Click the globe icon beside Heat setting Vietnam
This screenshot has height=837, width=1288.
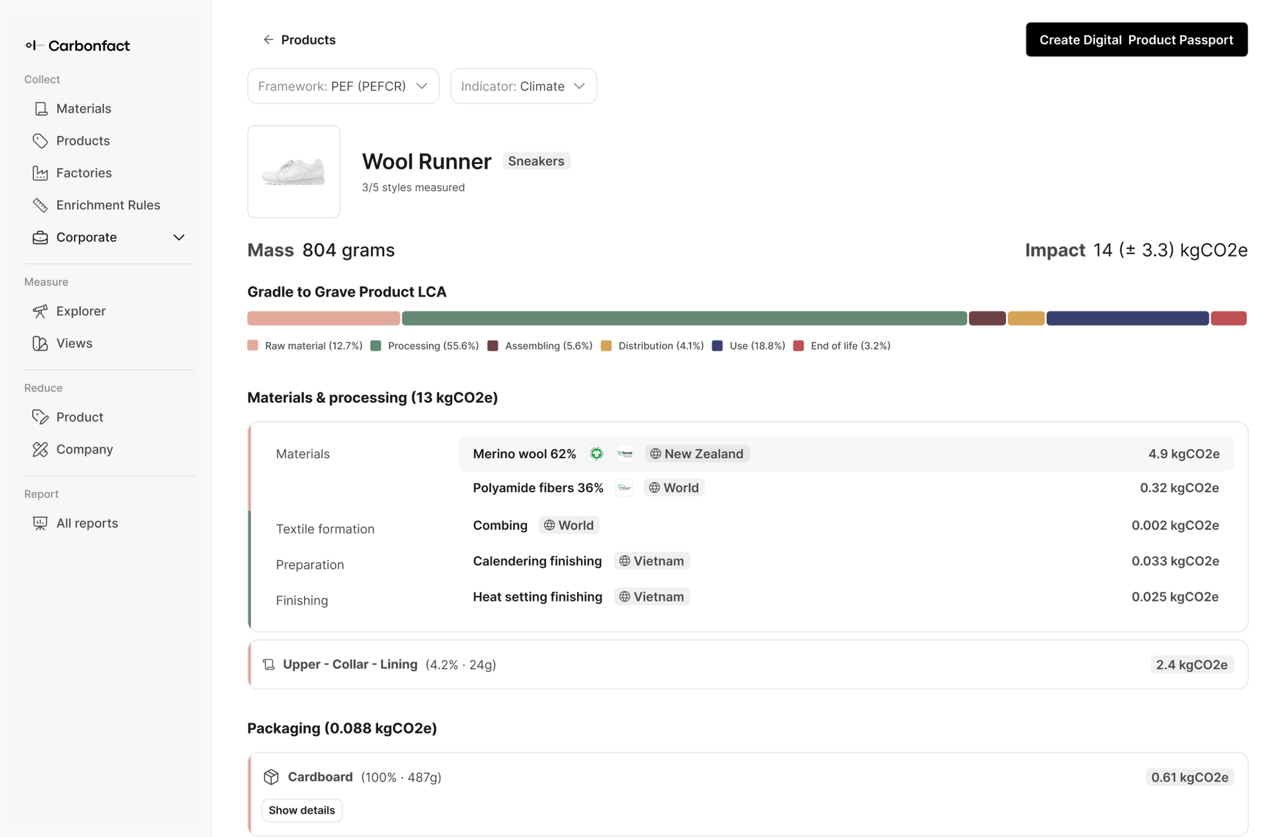(x=625, y=596)
